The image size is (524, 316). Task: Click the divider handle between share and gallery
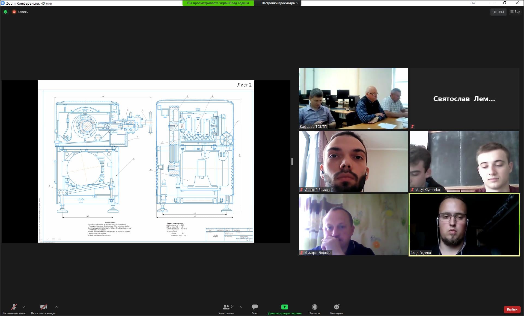tap(292, 161)
